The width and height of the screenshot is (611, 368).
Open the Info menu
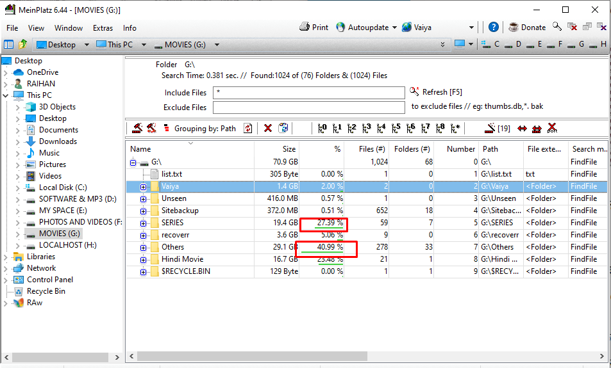click(x=130, y=28)
